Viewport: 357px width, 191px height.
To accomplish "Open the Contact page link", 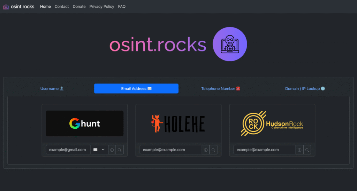I will tap(62, 7).
